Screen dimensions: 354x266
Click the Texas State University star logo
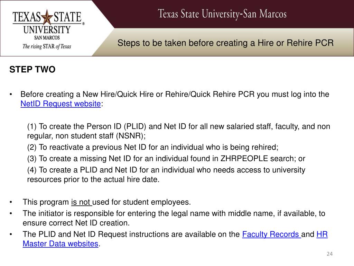47,17
